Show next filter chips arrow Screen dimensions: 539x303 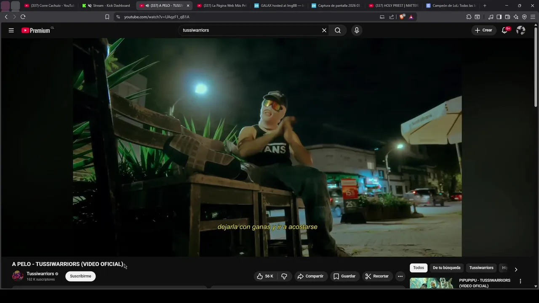[x=516, y=269]
